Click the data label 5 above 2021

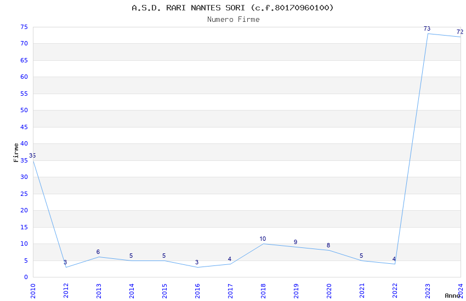click(361, 256)
